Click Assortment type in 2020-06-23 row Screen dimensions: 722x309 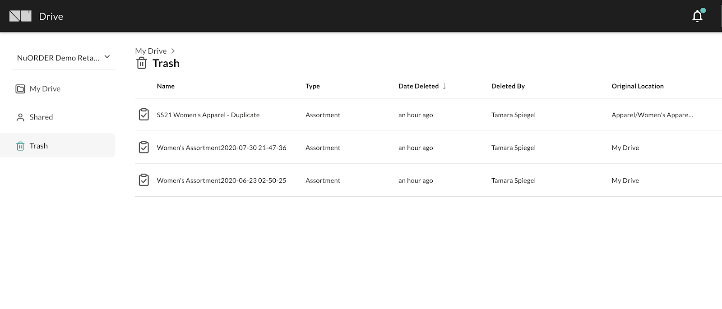323,180
